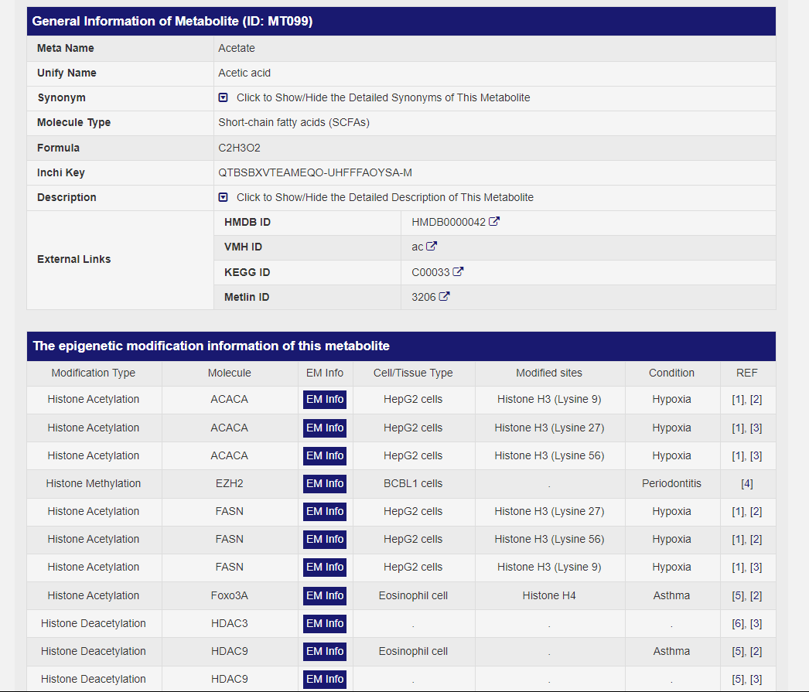Click EM Info for ACACA Lysine 27 row
The width and height of the screenshot is (809, 692).
tap(325, 428)
